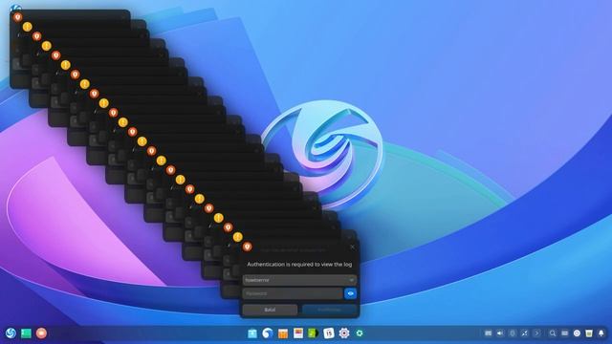This screenshot has width=612, height=344.
Task: Click the leftmost keyboard tray icon
Action: 489,333
